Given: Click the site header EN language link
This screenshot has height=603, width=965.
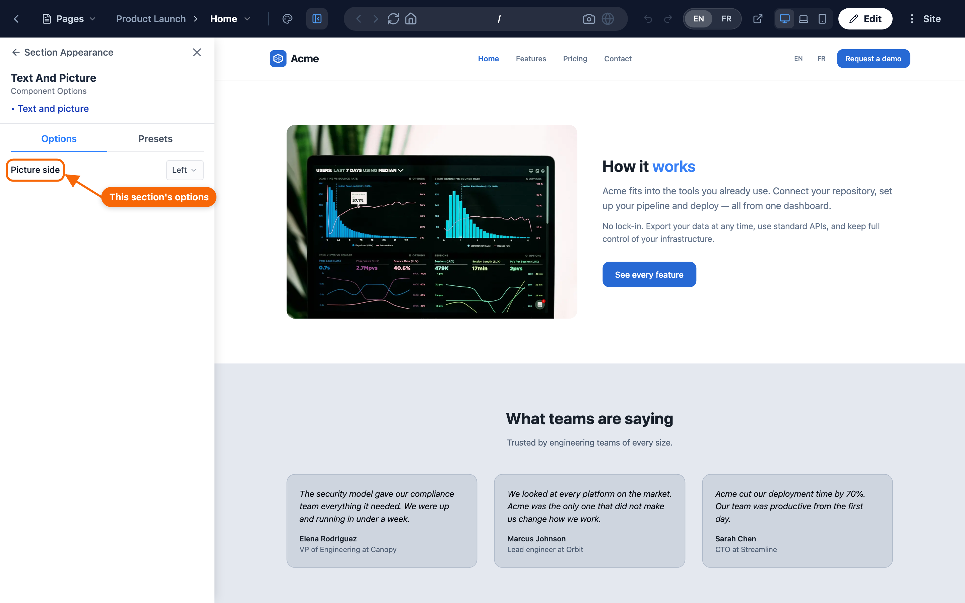Looking at the screenshot, I should (x=798, y=58).
